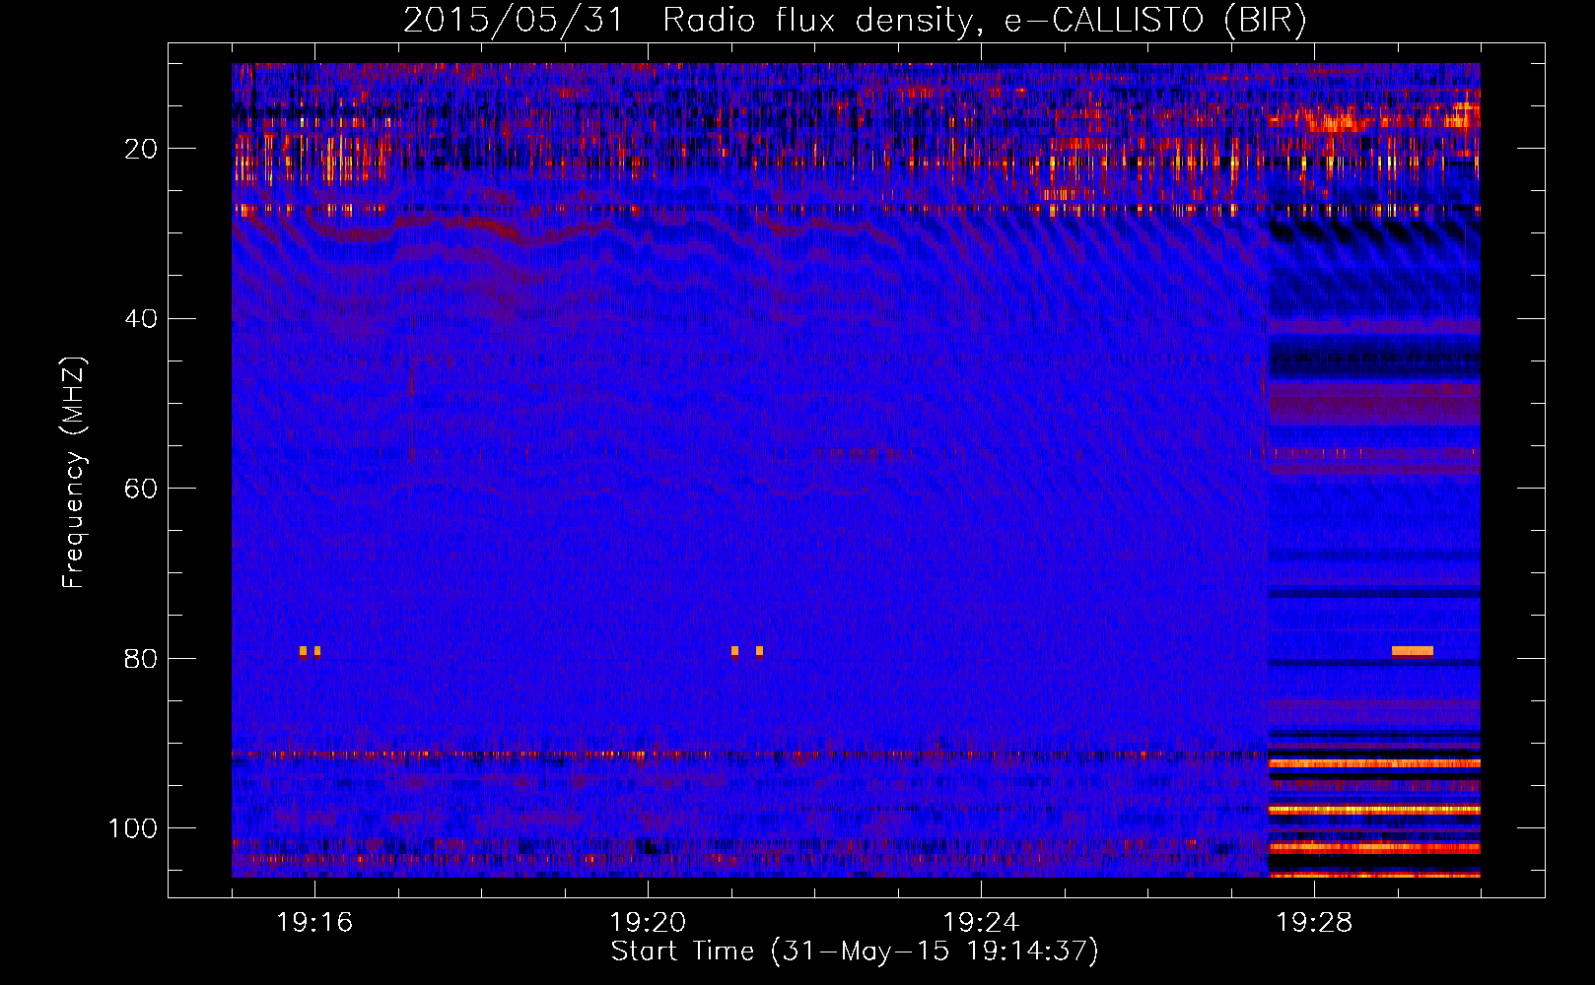Click the 19:16 time tick label
This screenshot has width=1595, height=985.
[x=314, y=923]
